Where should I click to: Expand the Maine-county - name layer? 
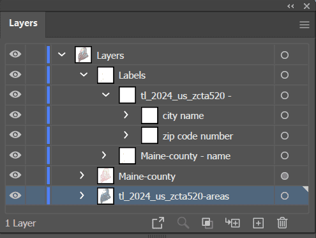104,155
